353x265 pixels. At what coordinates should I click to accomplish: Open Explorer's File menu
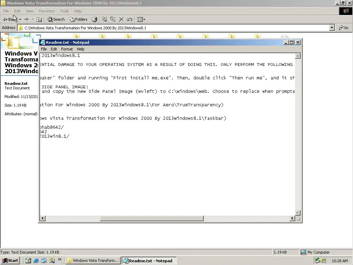tap(6, 11)
